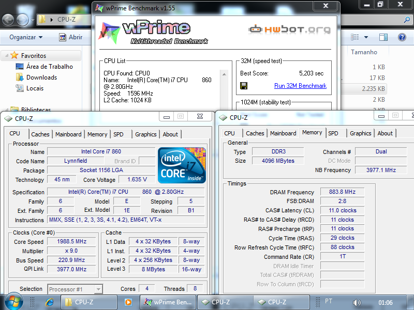This screenshot has width=414, height=310.
Task: Open Graphics tab in right CPU-Z window
Action: 360,133
